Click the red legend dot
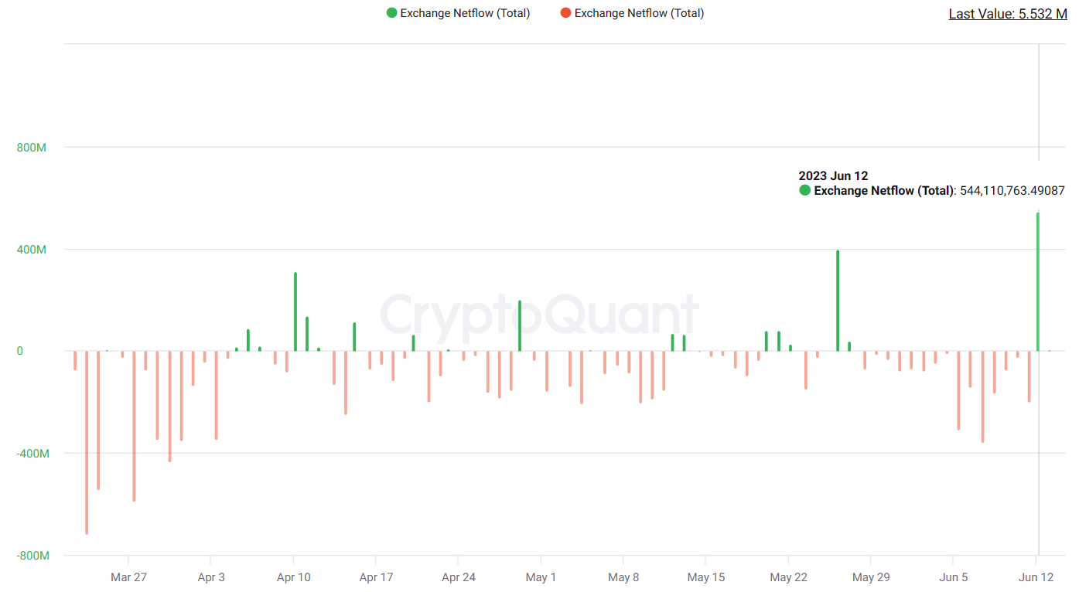Screen dimensions: 1079x592 pyautogui.click(x=566, y=13)
